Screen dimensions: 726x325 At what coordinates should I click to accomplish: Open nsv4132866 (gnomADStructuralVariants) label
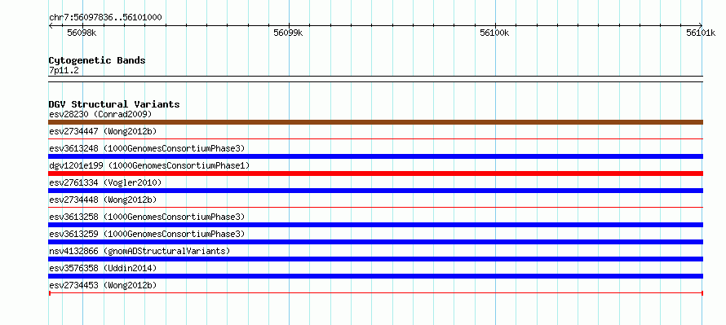click(139, 251)
